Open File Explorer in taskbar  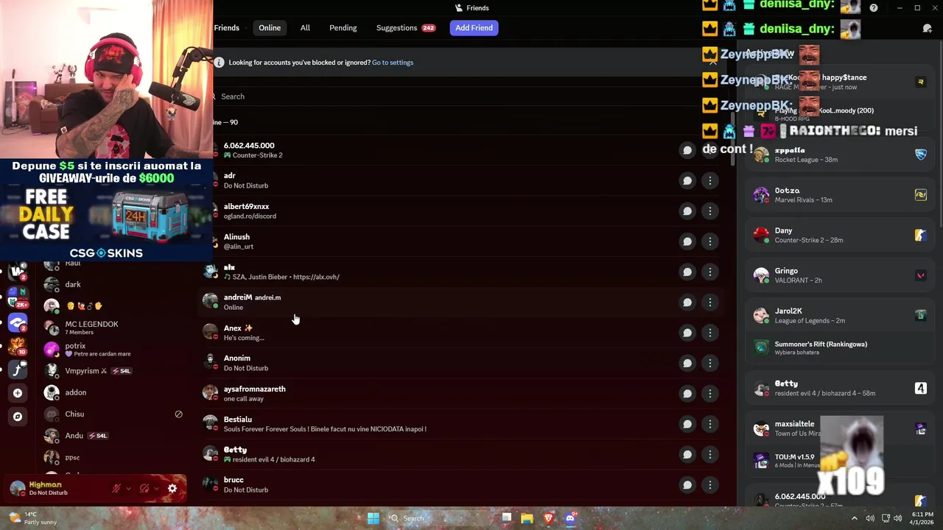(527, 518)
